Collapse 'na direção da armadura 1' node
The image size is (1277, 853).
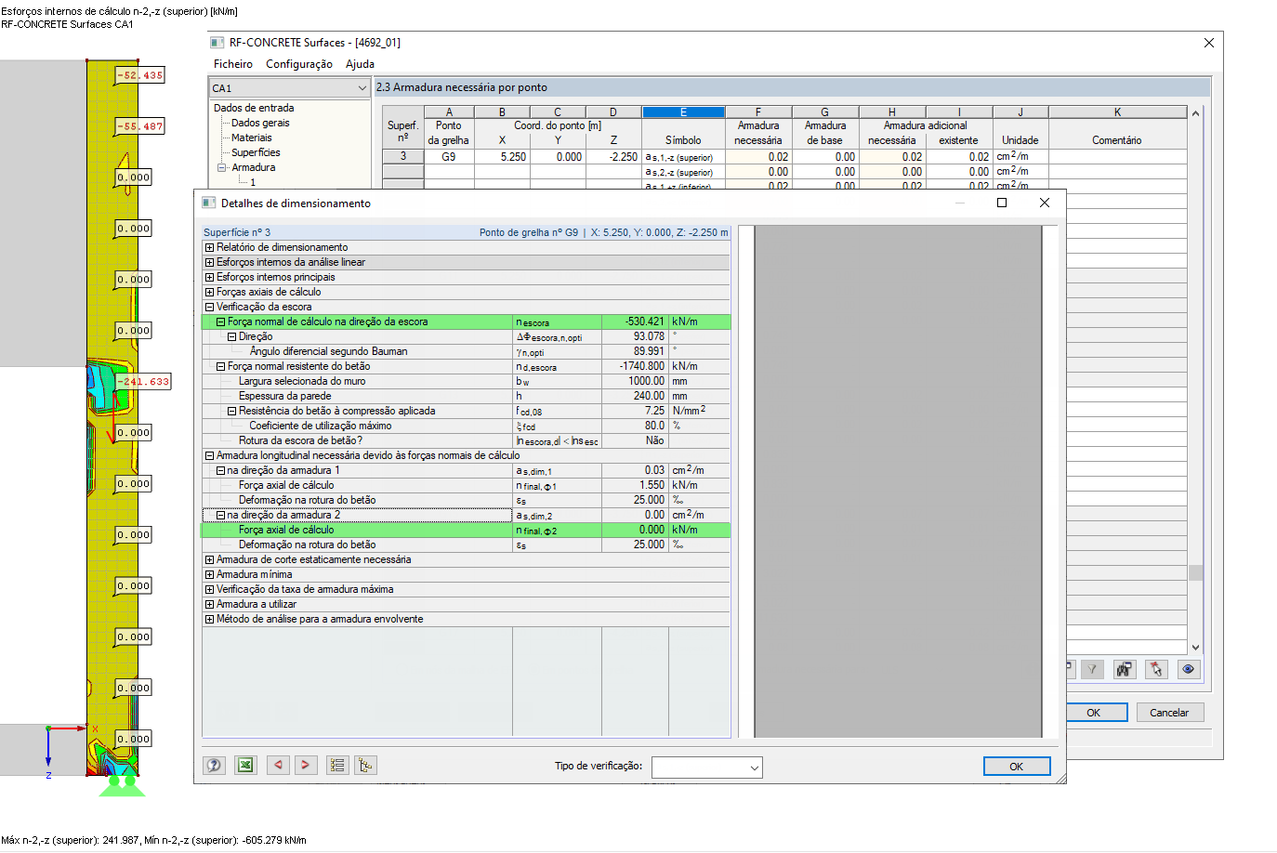[x=220, y=471]
